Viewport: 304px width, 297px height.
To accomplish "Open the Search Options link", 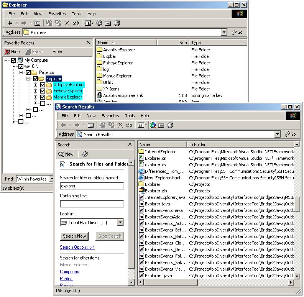I will (x=77, y=247).
